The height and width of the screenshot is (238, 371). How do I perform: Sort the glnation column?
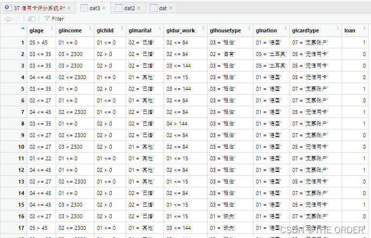[285, 28]
